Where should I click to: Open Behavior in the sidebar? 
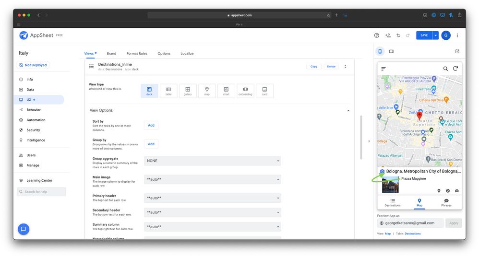tap(34, 110)
